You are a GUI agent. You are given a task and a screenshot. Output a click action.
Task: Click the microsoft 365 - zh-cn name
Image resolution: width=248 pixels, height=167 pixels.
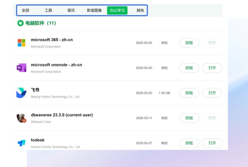(52, 40)
